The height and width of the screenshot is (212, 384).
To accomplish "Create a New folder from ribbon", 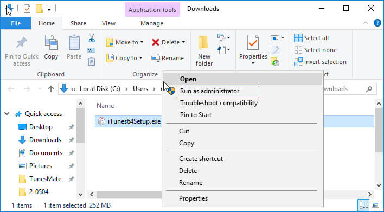I will pos(204,50).
